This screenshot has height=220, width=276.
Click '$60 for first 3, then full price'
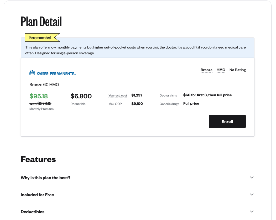coord(207,95)
